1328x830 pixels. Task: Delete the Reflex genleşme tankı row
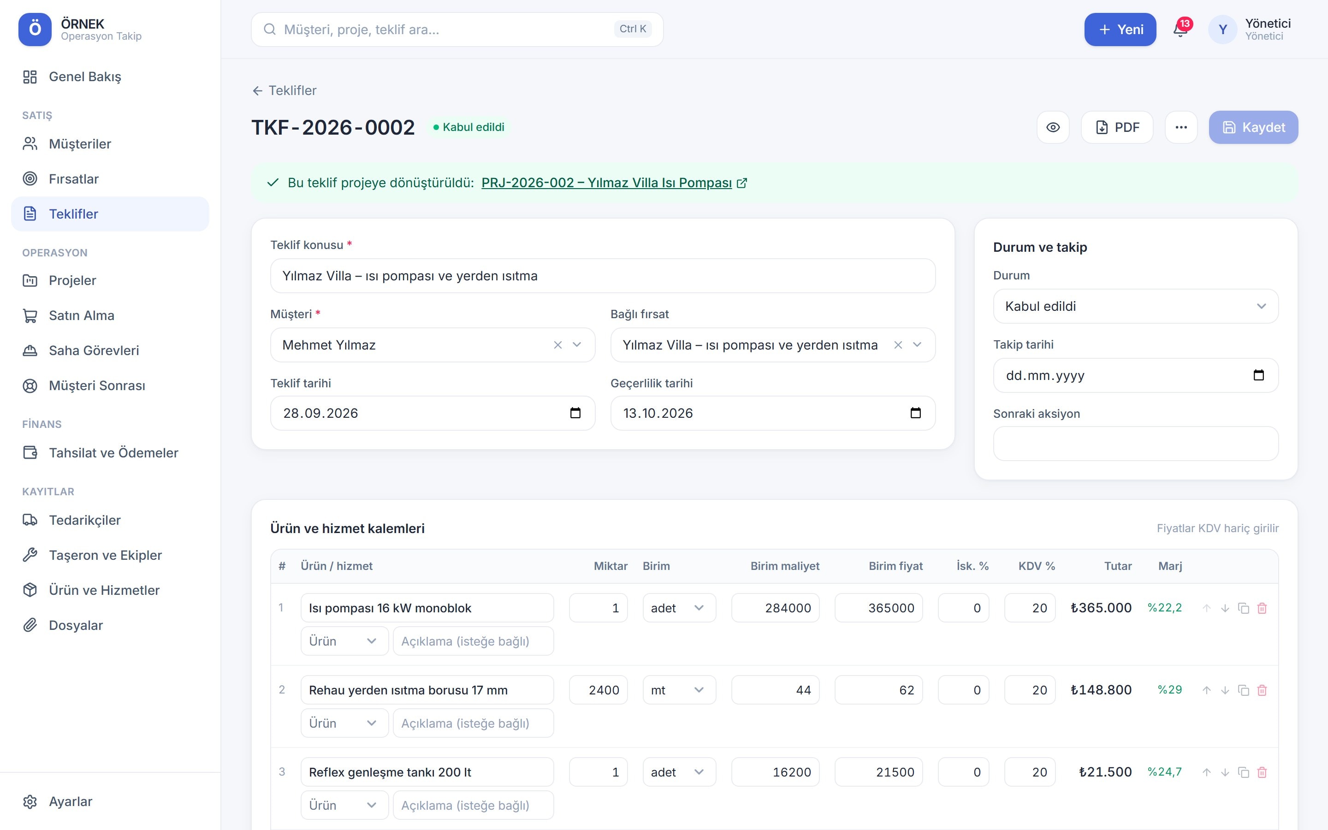click(1262, 772)
